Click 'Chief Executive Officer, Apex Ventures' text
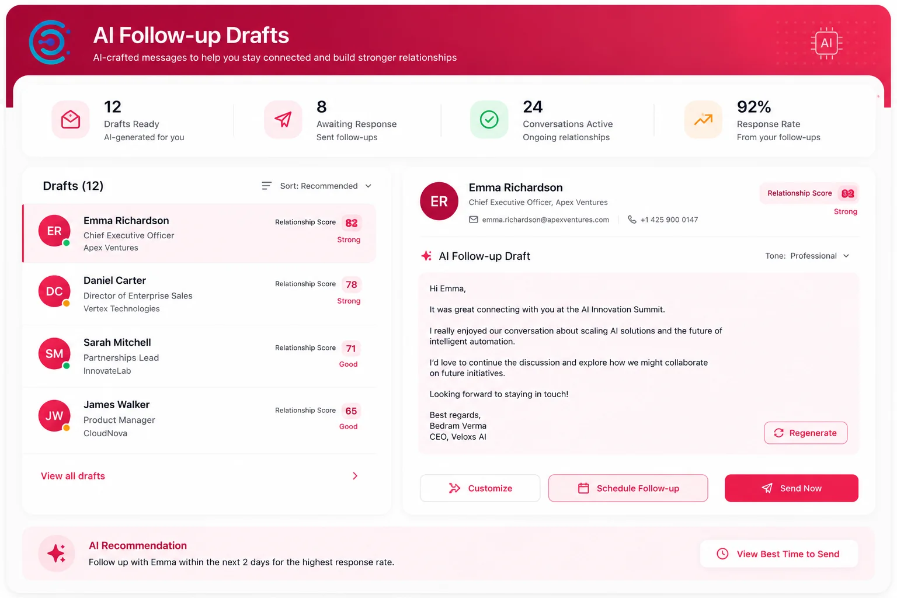This screenshot has width=897, height=598. tap(538, 202)
